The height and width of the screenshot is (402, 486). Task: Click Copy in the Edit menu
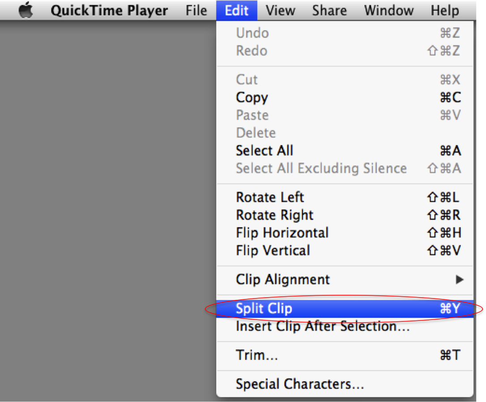point(345,98)
